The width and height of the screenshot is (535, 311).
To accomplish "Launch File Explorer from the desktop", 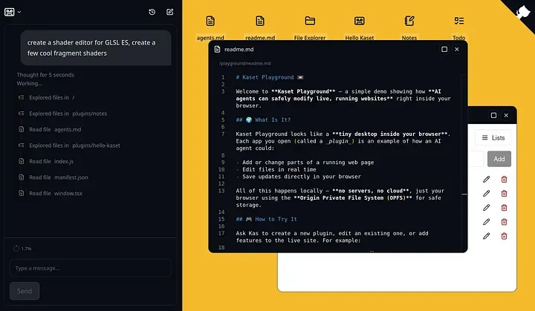I will point(310,27).
